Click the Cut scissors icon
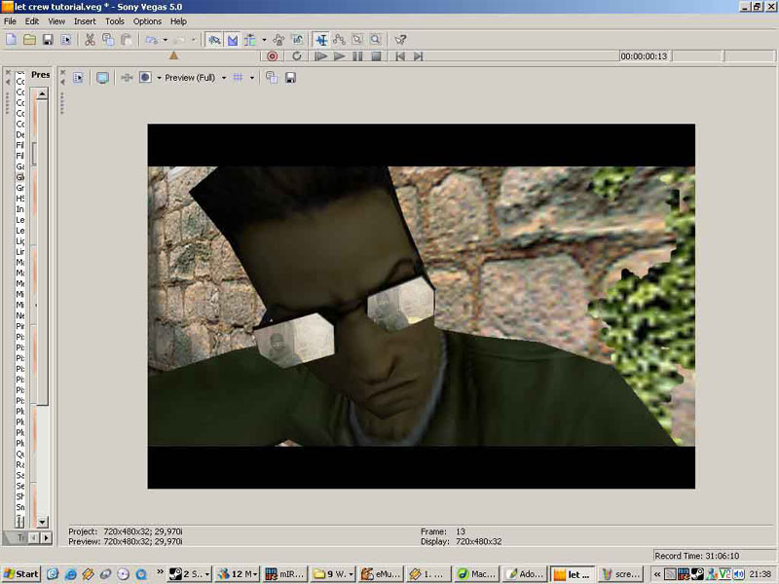779x584 pixels. coord(90,40)
